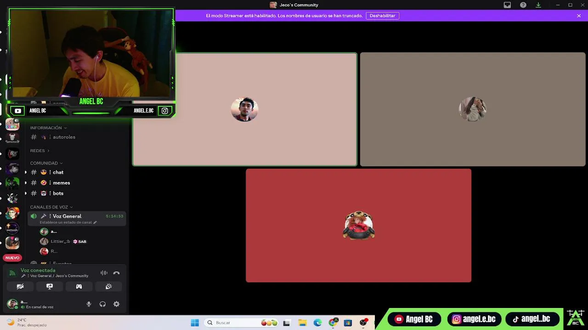Select the Voz General voice channel
The width and height of the screenshot is (588, 330).
(77, 219)
